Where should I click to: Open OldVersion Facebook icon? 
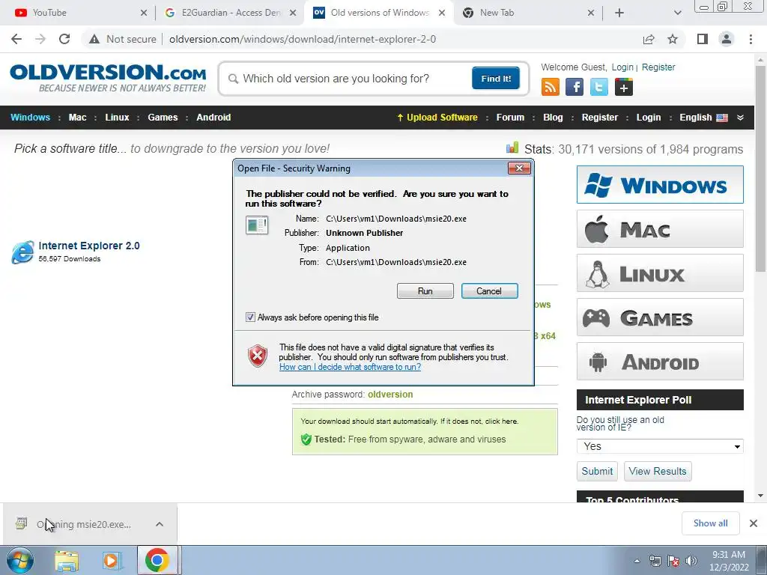coord(575,87)
